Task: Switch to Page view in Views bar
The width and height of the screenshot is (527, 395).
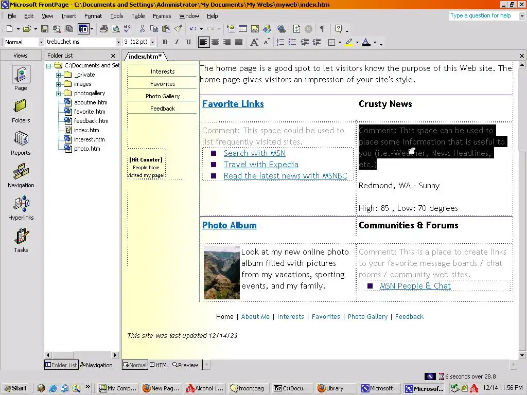Action: pos(21,78)
